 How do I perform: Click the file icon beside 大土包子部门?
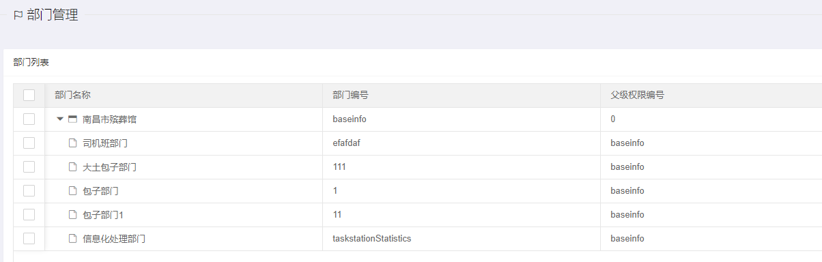[72, 167]
